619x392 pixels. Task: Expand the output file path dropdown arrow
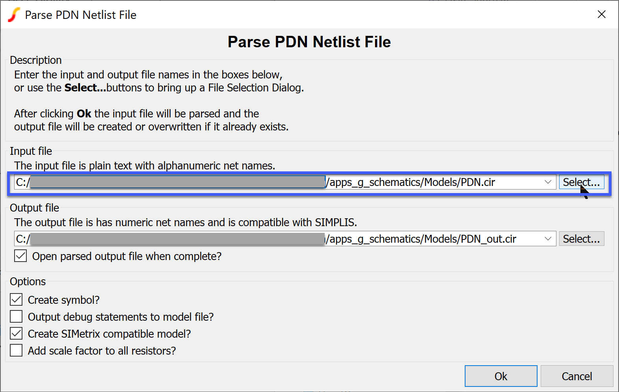click(548, 239)
